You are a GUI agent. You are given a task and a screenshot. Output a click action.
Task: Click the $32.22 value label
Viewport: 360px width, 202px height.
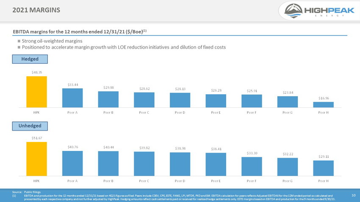pos(288,154)
